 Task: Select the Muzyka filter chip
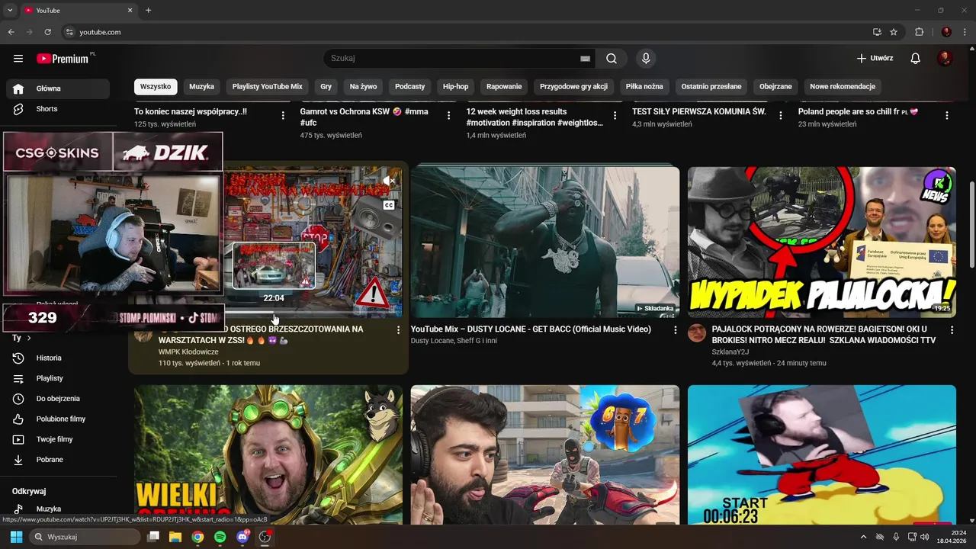[201, 87]
